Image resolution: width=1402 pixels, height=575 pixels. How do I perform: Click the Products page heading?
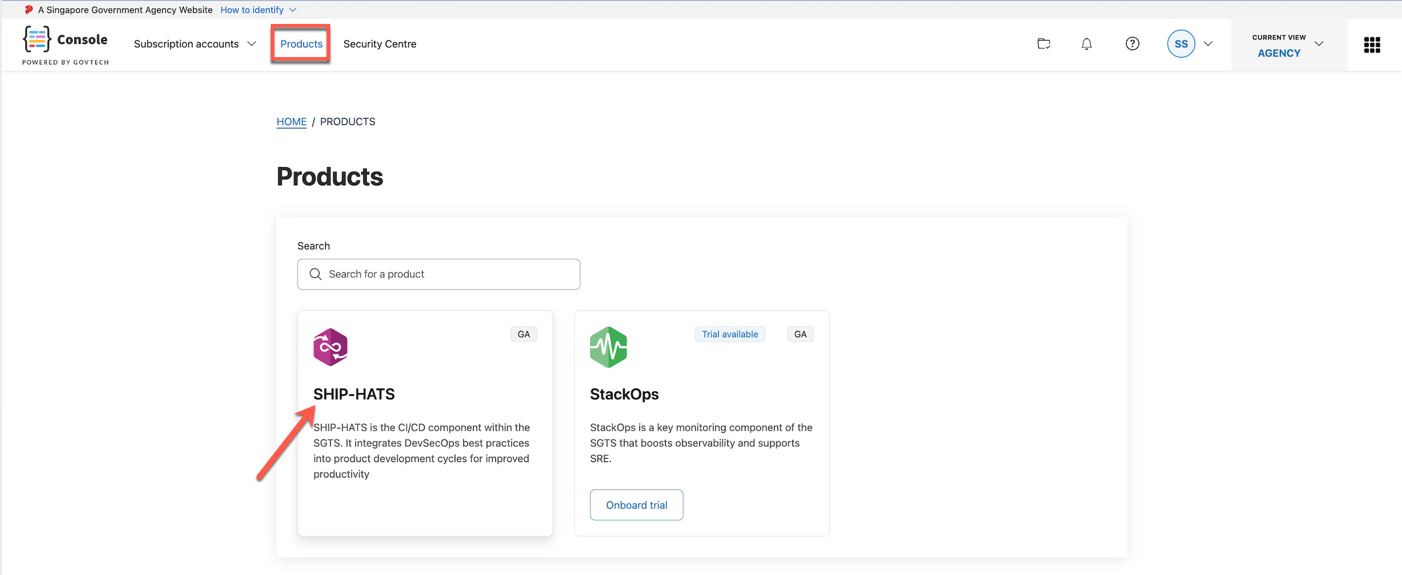pyautogui.click(x=330, y=177)
